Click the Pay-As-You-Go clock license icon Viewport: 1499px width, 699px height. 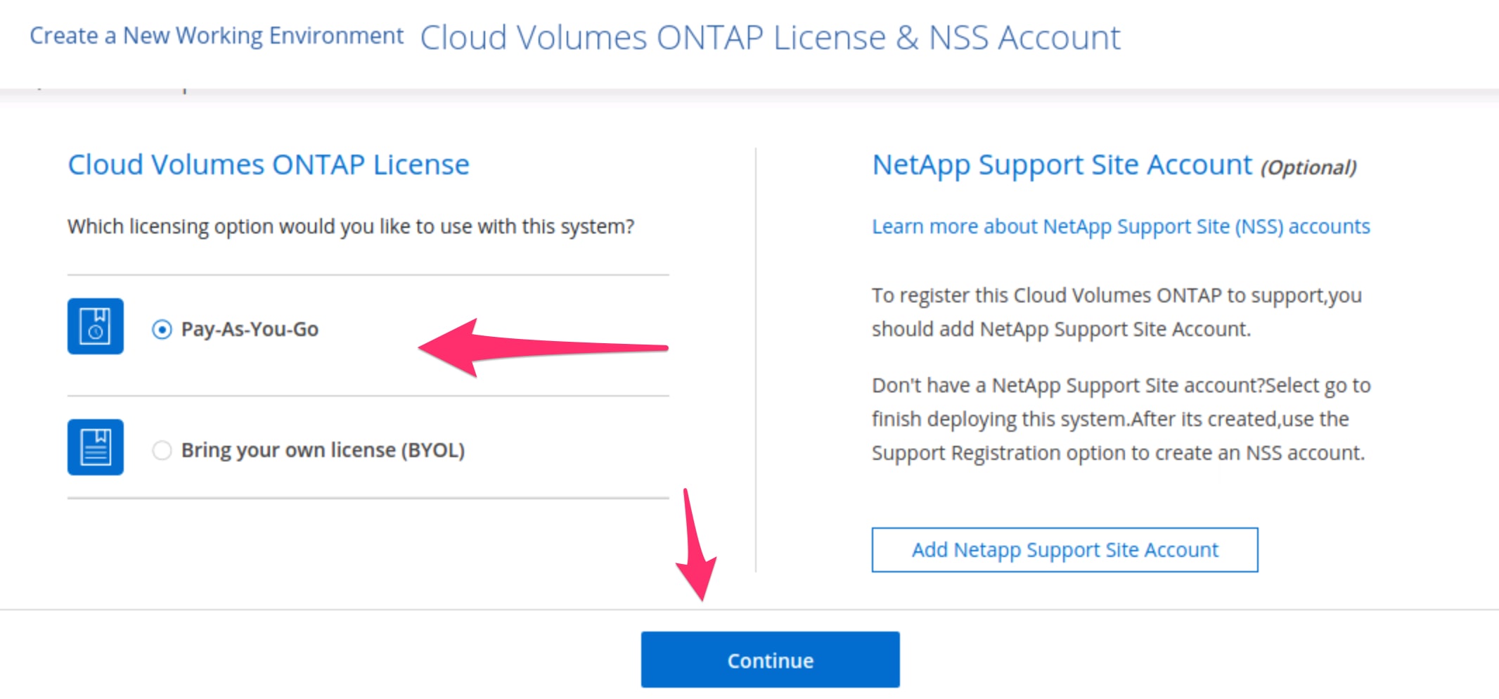(x=96, y=326)
